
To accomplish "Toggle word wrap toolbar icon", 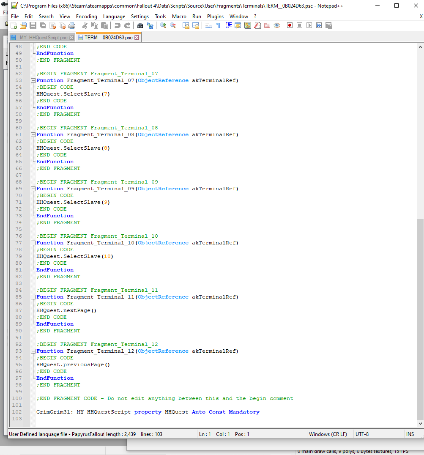I will [208, 25].
